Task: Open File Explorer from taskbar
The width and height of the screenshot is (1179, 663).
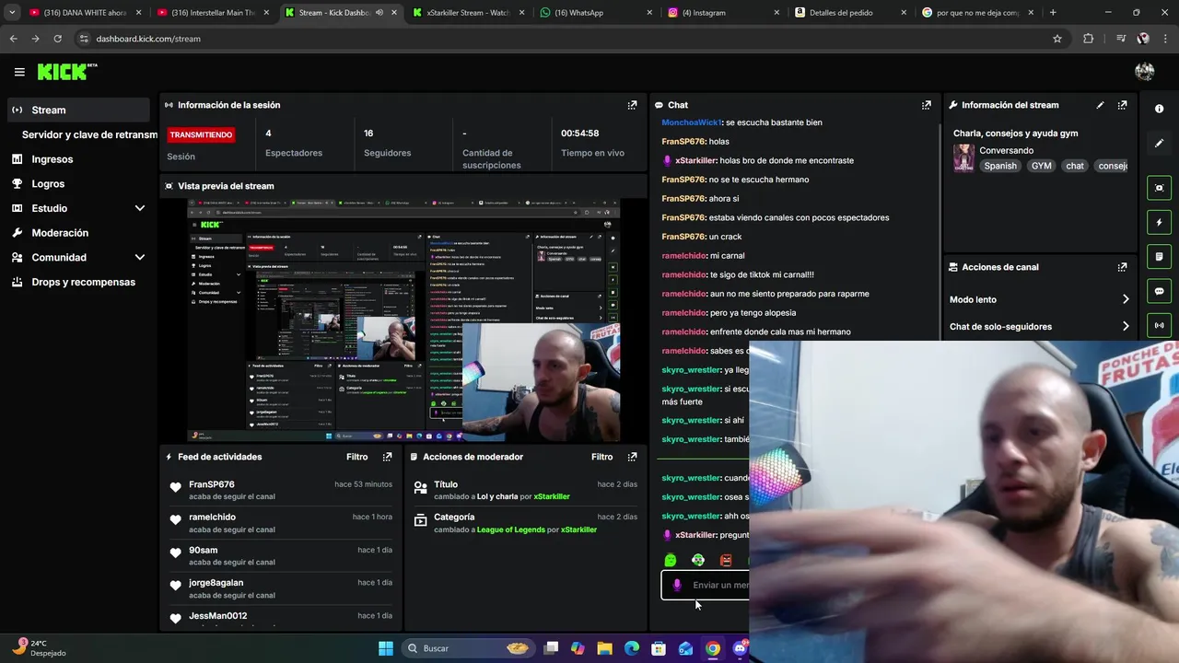Action: pos(604,648)
